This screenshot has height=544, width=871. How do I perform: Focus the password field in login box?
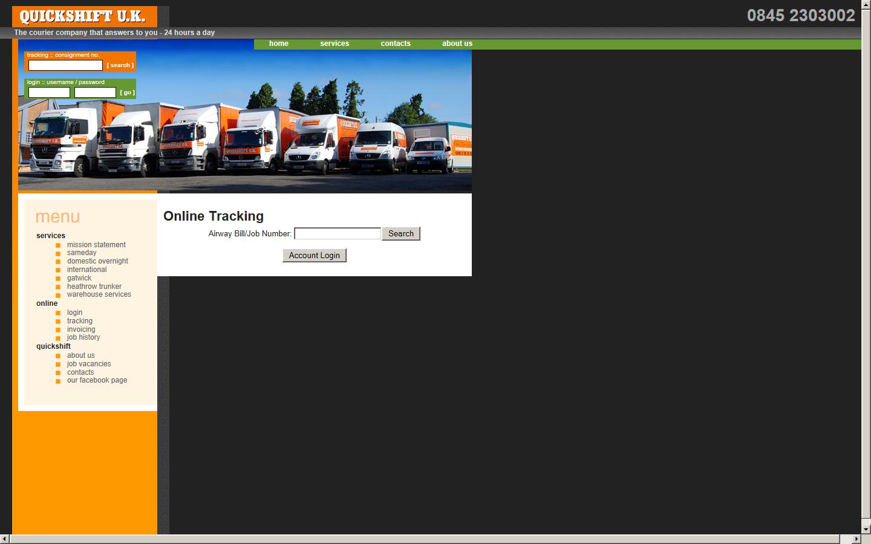[x=95, y=92]
